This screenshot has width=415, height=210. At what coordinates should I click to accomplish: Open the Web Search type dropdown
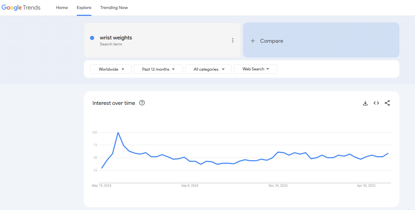pyautogui.click(x=256, y=69)
